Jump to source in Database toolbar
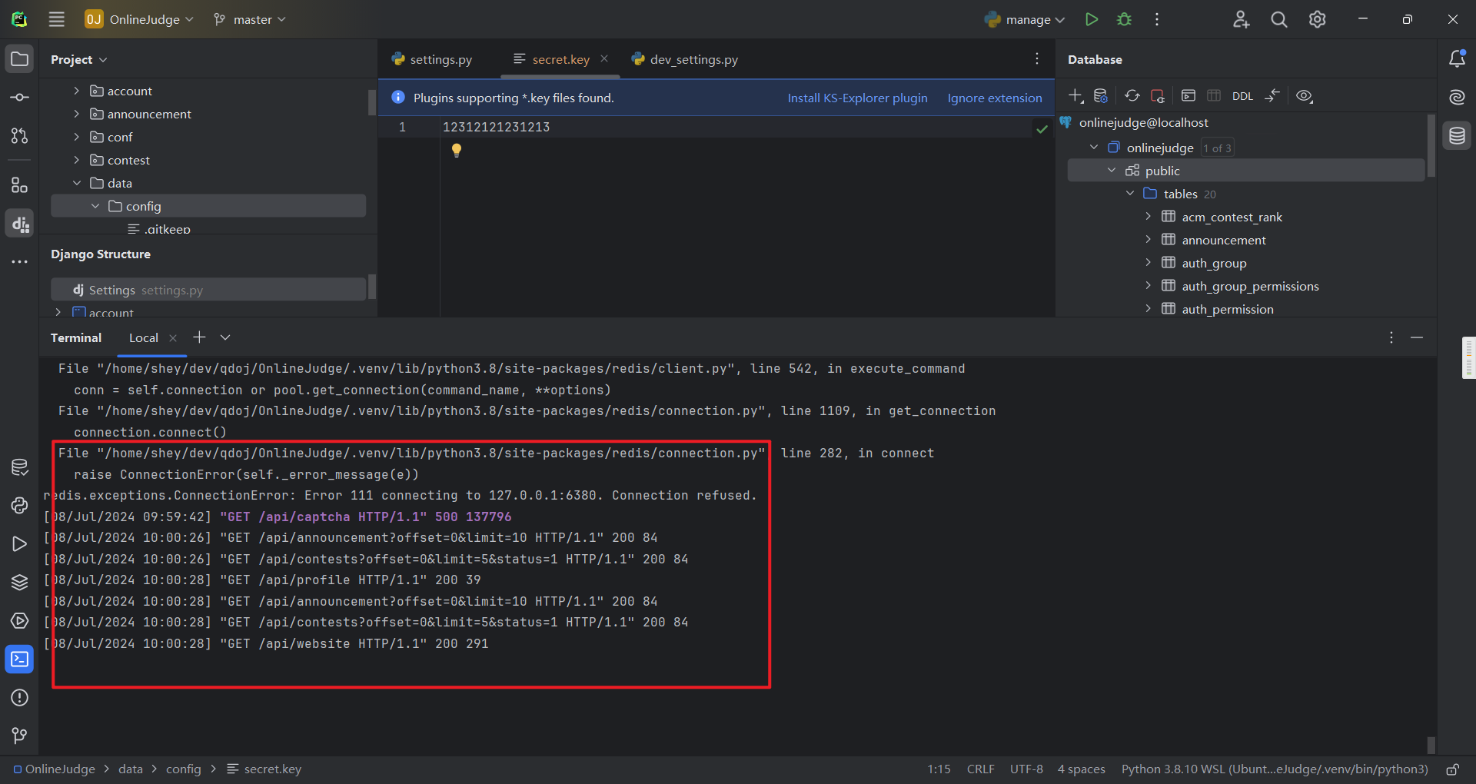 pyautogui.click(x=1272, y=96)
